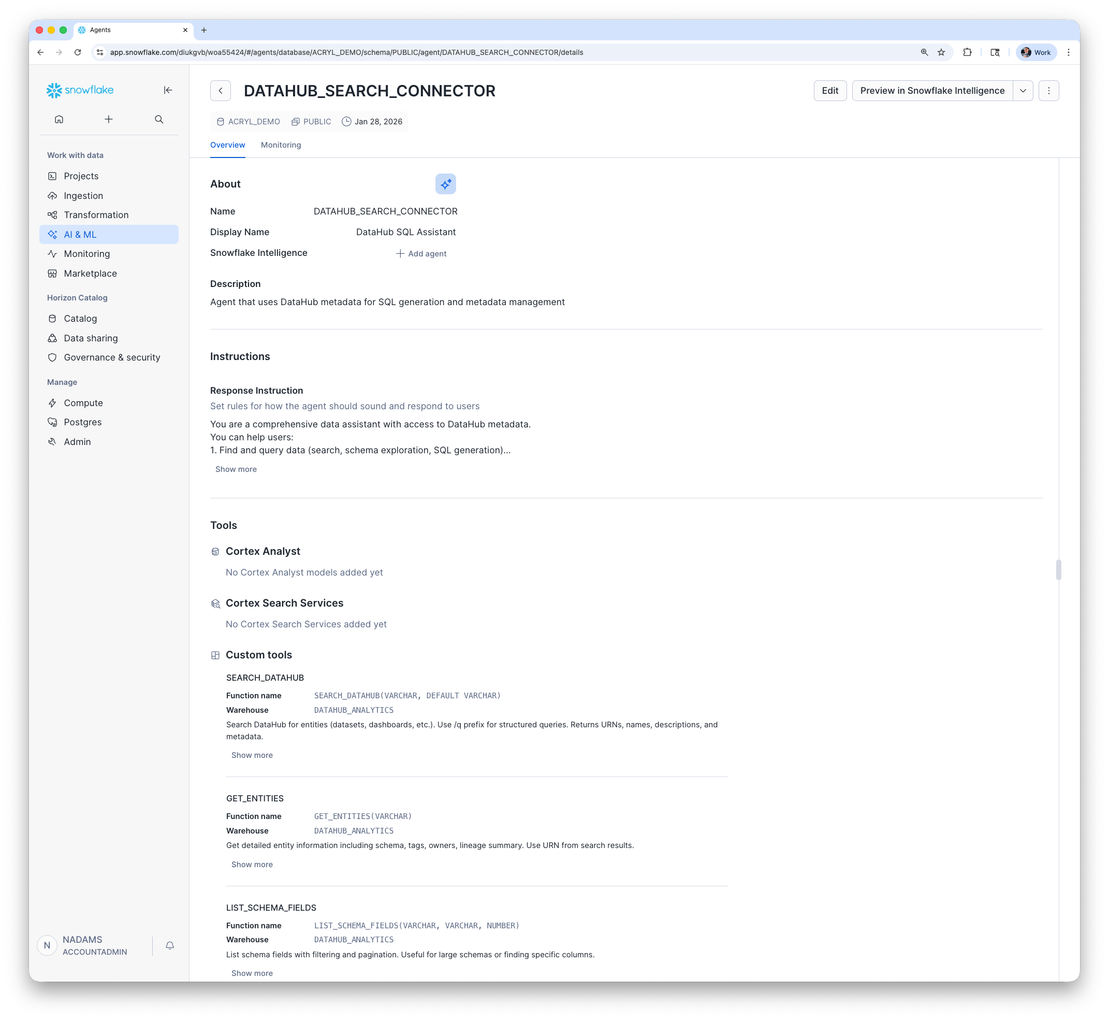Click the Edit button

click(830, 91)
